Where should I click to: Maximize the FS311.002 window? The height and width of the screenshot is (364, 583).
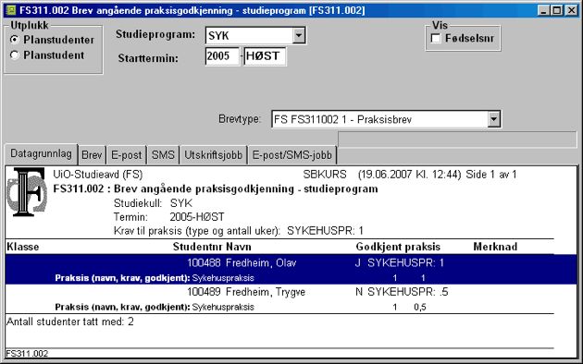pos(556,10)
